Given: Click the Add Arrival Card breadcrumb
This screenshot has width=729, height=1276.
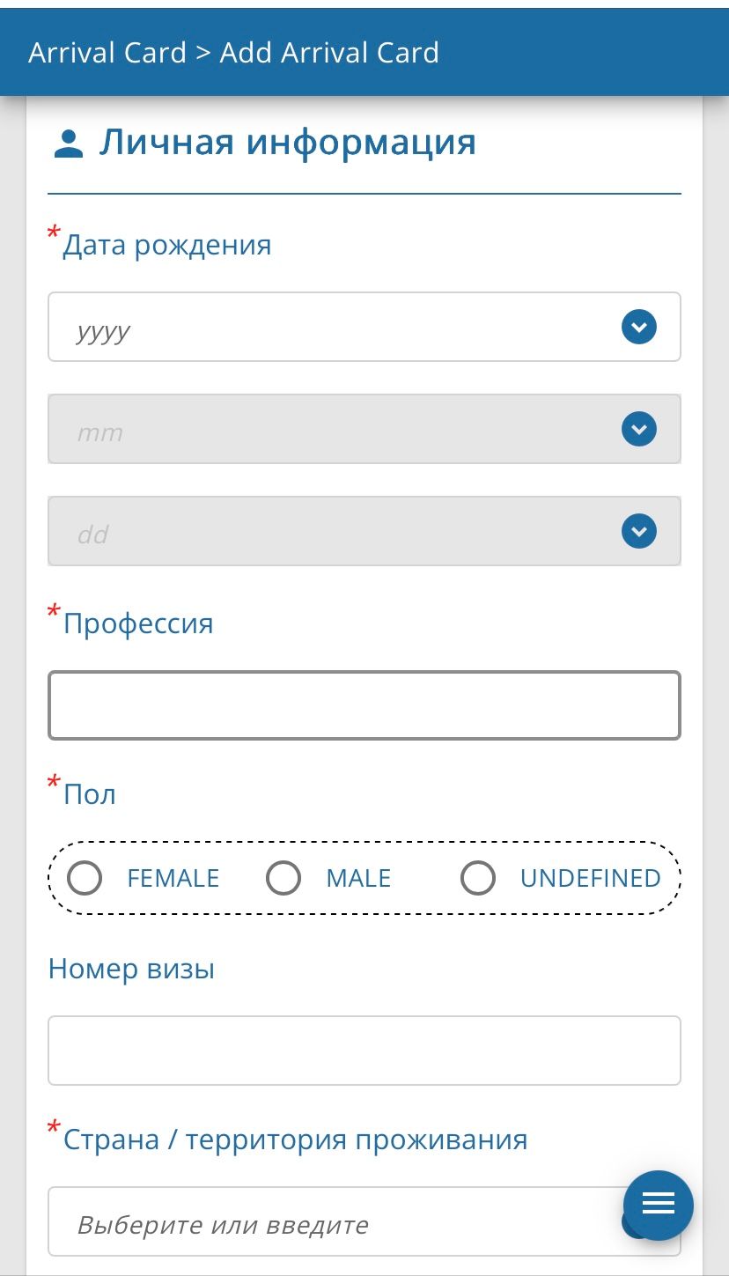Looking at the screenshot, I should coord(329,53).
